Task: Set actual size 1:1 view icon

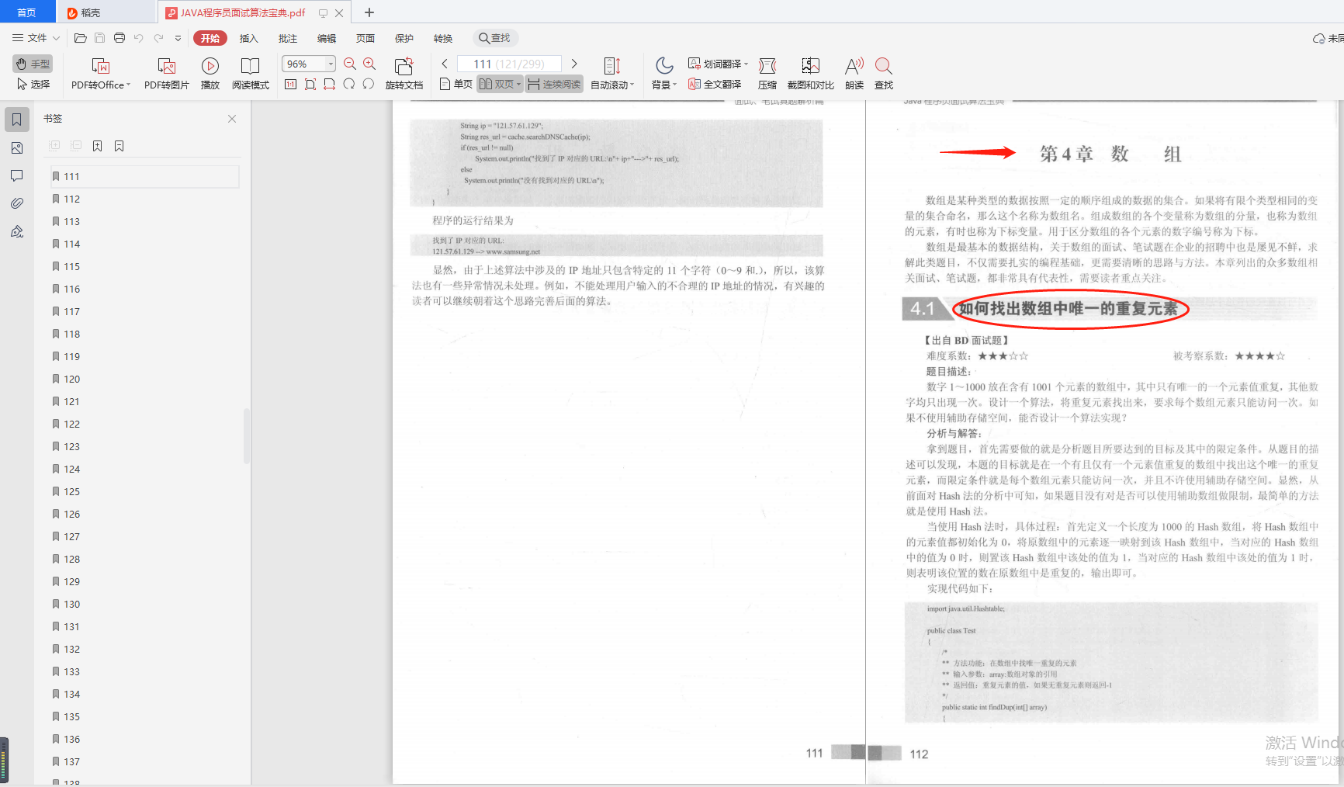Action: [x=290, y=84]
